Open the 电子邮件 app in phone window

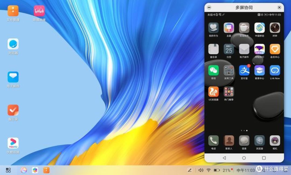pos(244,49)
